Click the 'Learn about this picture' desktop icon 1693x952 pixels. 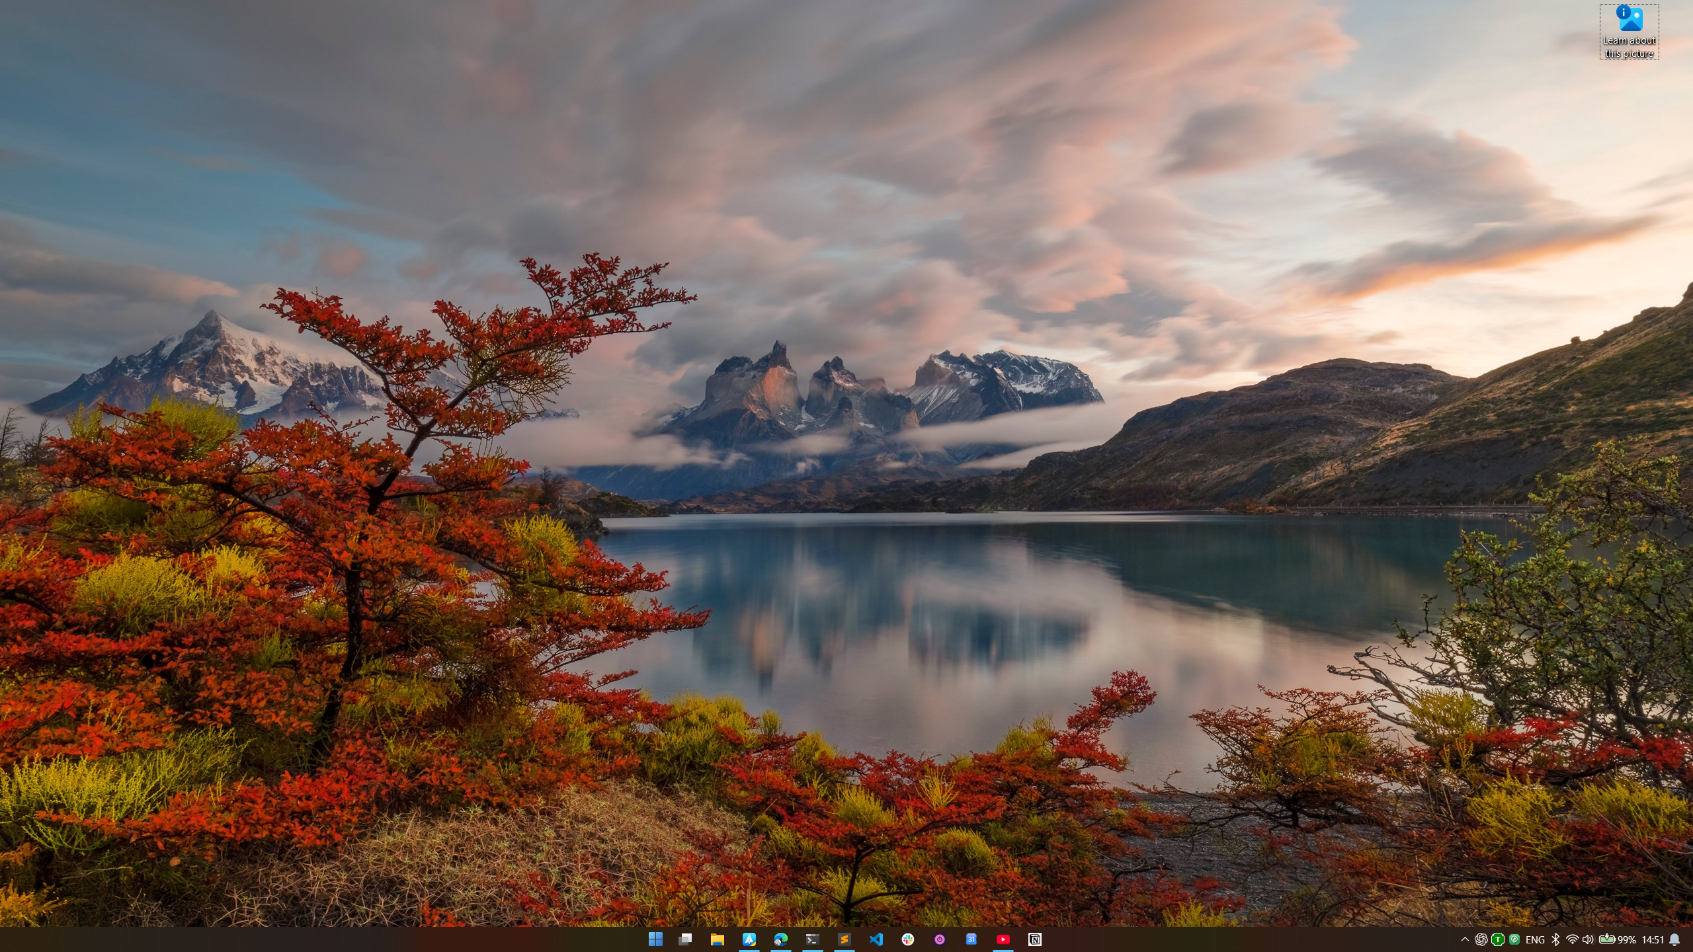pyautogui.click(x=1629, y=32)
